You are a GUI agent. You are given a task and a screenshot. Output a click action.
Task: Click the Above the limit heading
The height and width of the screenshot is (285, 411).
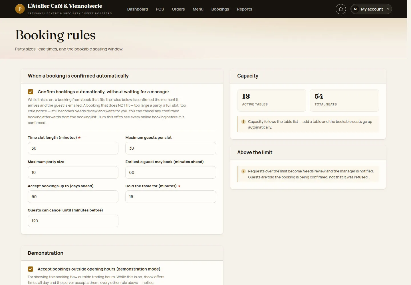click(255, 152)
